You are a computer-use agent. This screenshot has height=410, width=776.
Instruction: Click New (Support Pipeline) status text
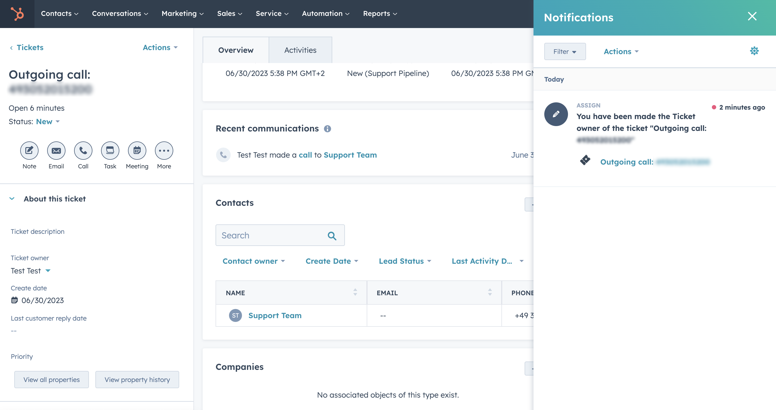click(388, 73)
